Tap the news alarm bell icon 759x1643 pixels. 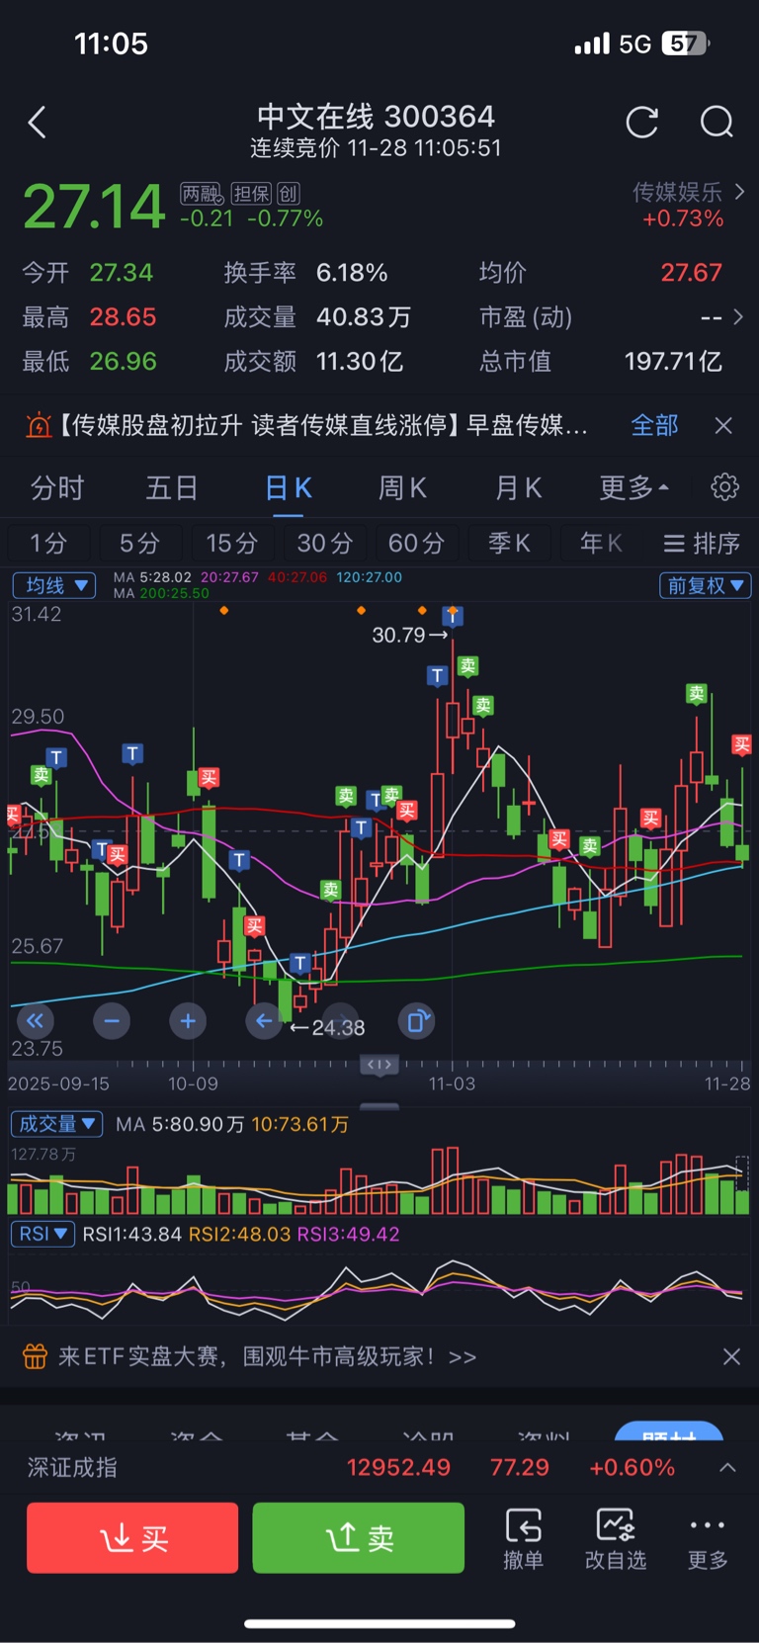pos(38,426)
